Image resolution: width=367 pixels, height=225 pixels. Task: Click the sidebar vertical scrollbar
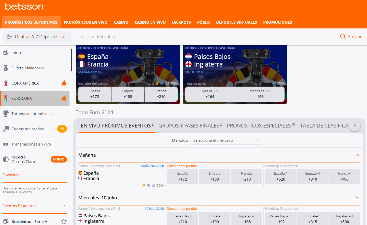pos(71,60)
